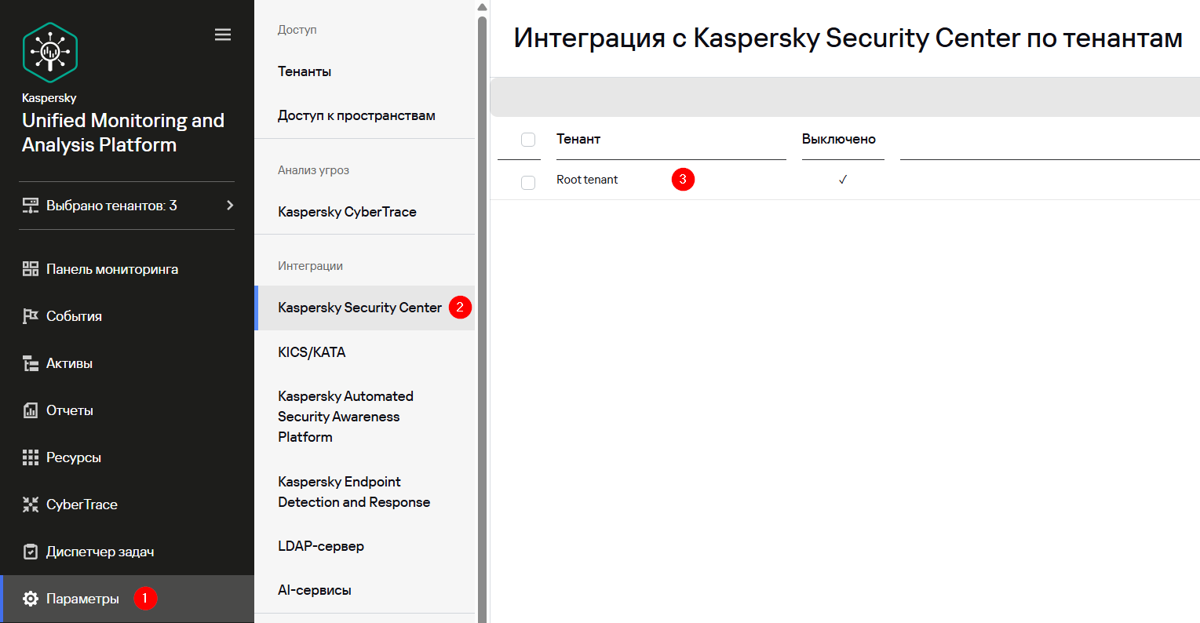
Task: Click the Assets tree icon
Action: (x=31, y=363)
